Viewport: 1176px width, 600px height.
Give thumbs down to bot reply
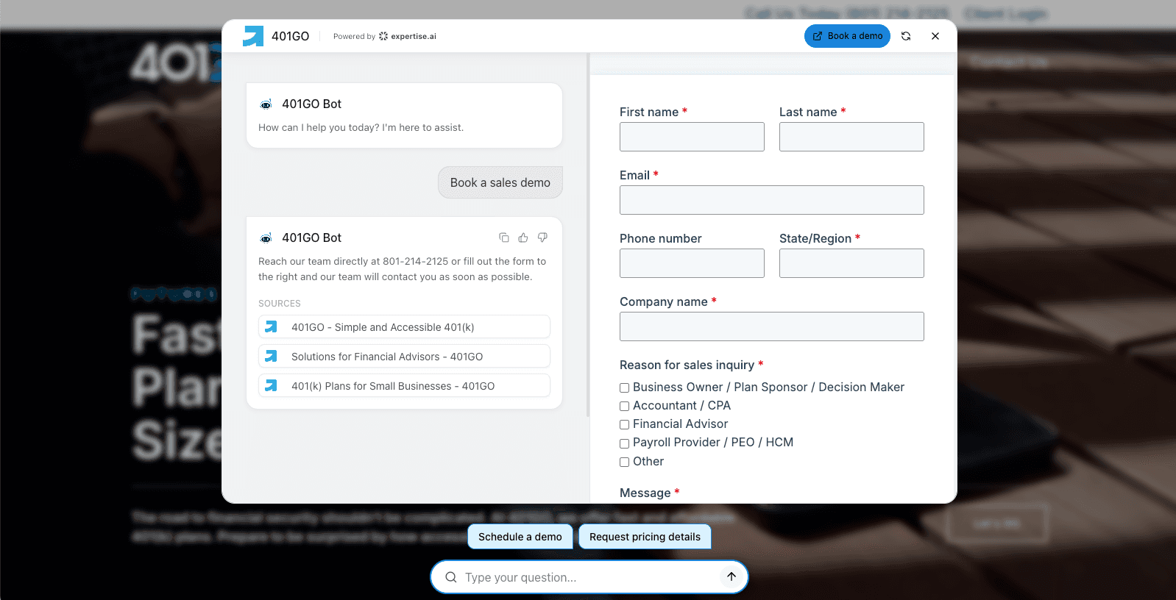tap(542, 238)
